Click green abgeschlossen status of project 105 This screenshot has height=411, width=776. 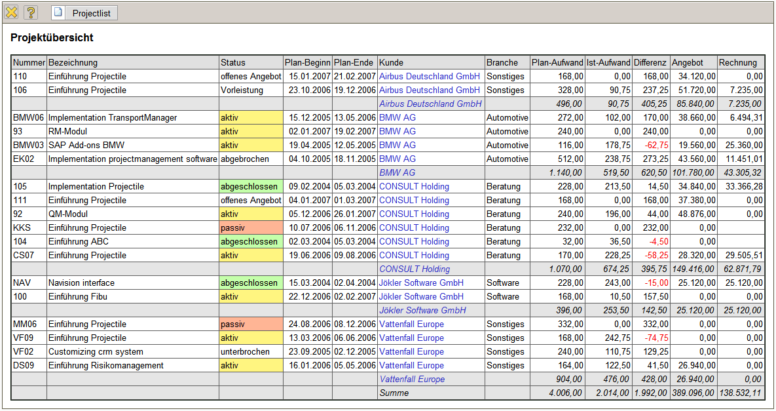click(x=249, y=187)
